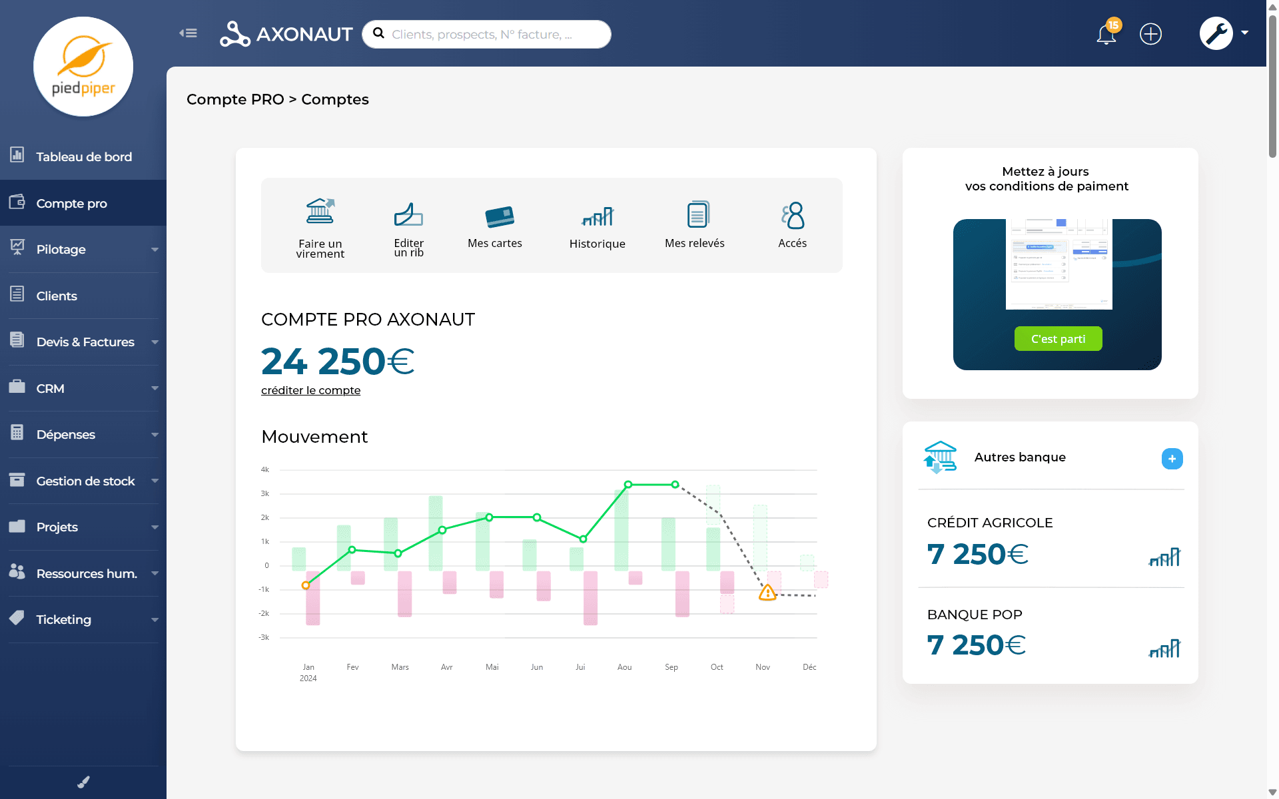Viewport: 1279px width, 799px height.
Task: Click the Accés users icon
Action: tap(793, 216)
